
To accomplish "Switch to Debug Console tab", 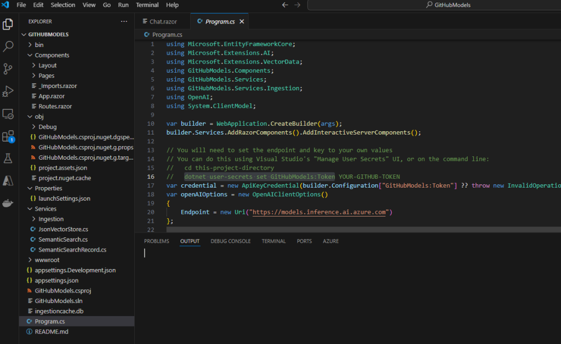I will click(231, 241).
